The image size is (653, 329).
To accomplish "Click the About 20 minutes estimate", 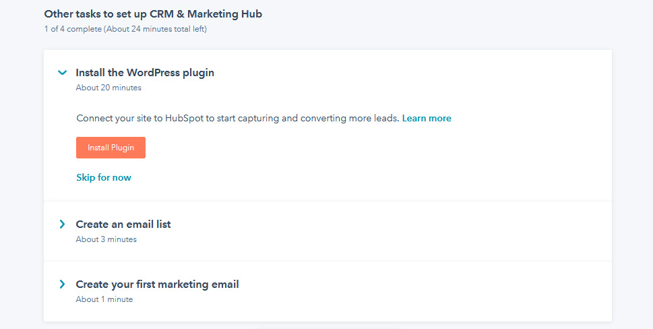I will point(108,88).
